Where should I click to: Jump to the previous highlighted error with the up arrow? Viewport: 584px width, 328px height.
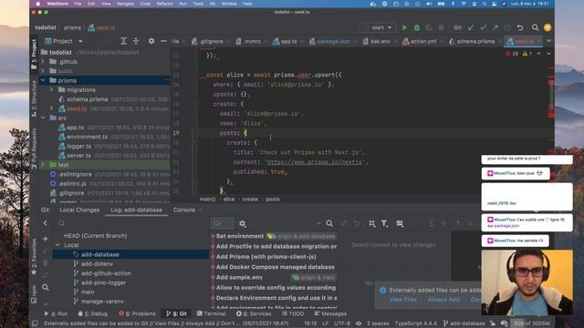[x=538, y=54]
